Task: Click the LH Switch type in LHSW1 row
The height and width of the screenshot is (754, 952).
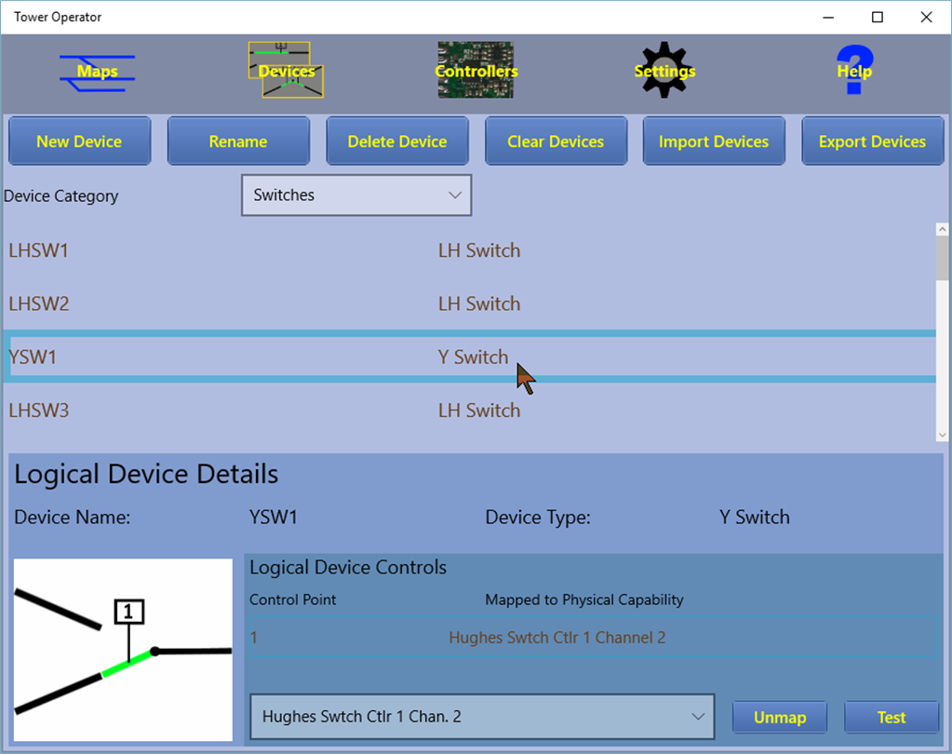Action: coord(479,250)
